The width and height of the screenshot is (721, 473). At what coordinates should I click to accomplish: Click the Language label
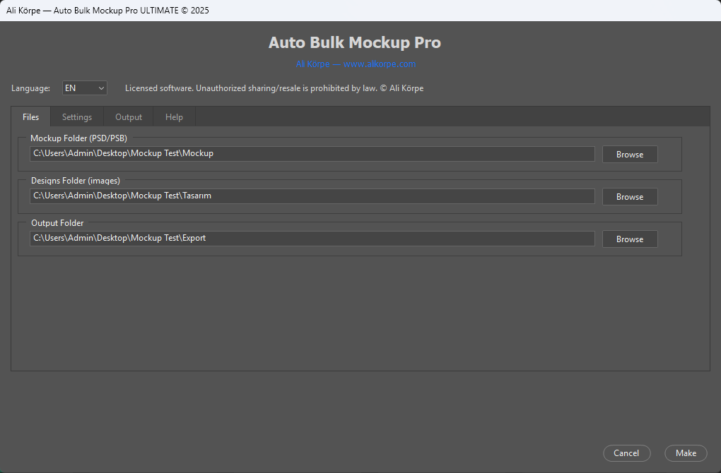(30, 88)
